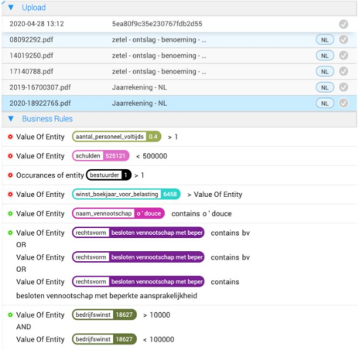Viewport: 359px width, 350px height.
Task: Collapse the Upload section triangle
Action: [11, 8]
